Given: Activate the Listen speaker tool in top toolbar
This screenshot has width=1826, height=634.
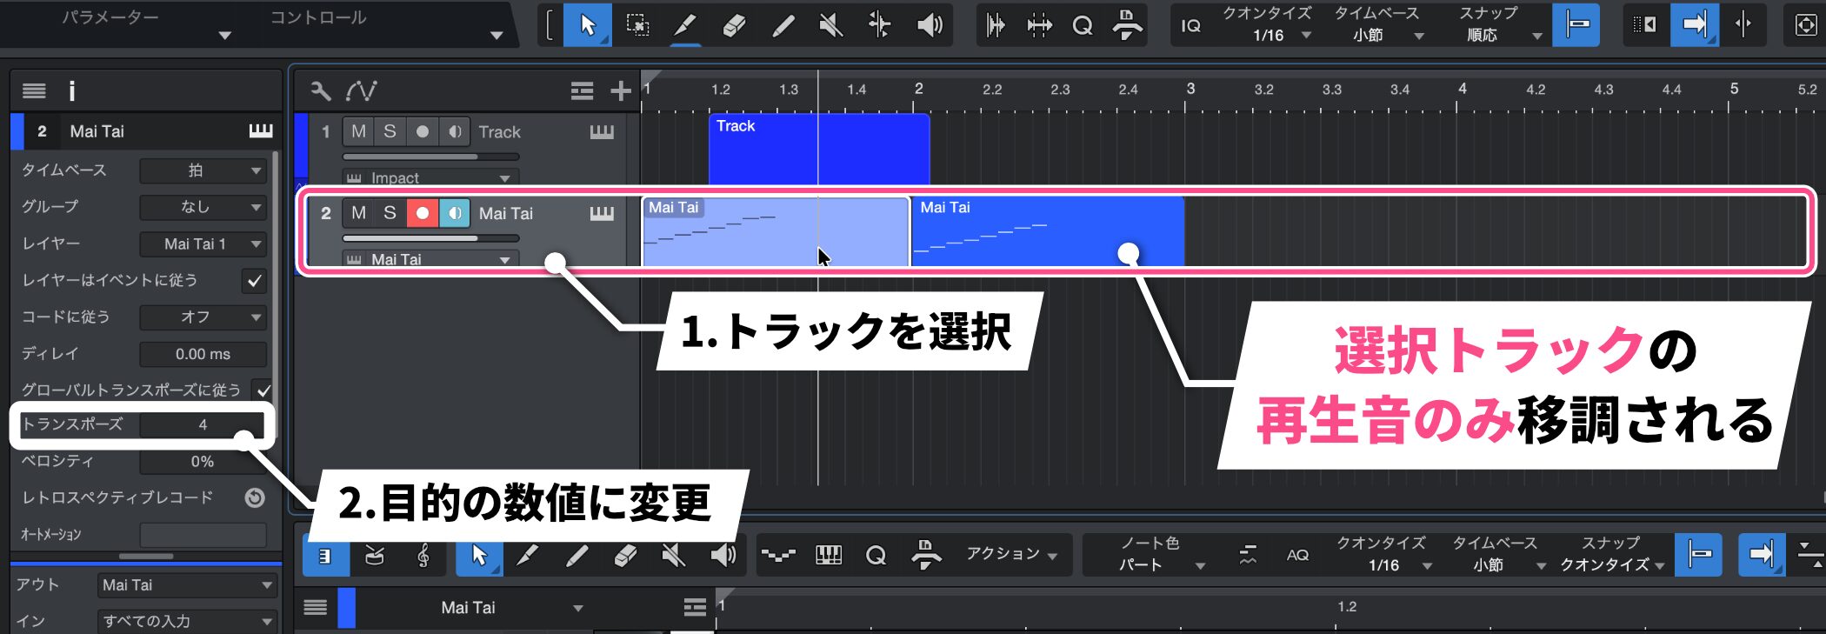Looking at the screenshot, I should pyautogui.click(x=930, y=25).
